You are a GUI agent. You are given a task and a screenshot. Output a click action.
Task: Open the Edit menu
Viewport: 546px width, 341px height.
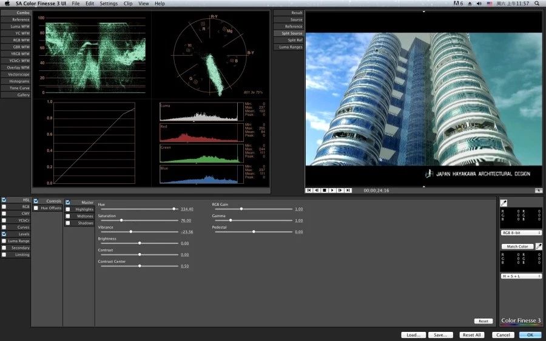90,4
